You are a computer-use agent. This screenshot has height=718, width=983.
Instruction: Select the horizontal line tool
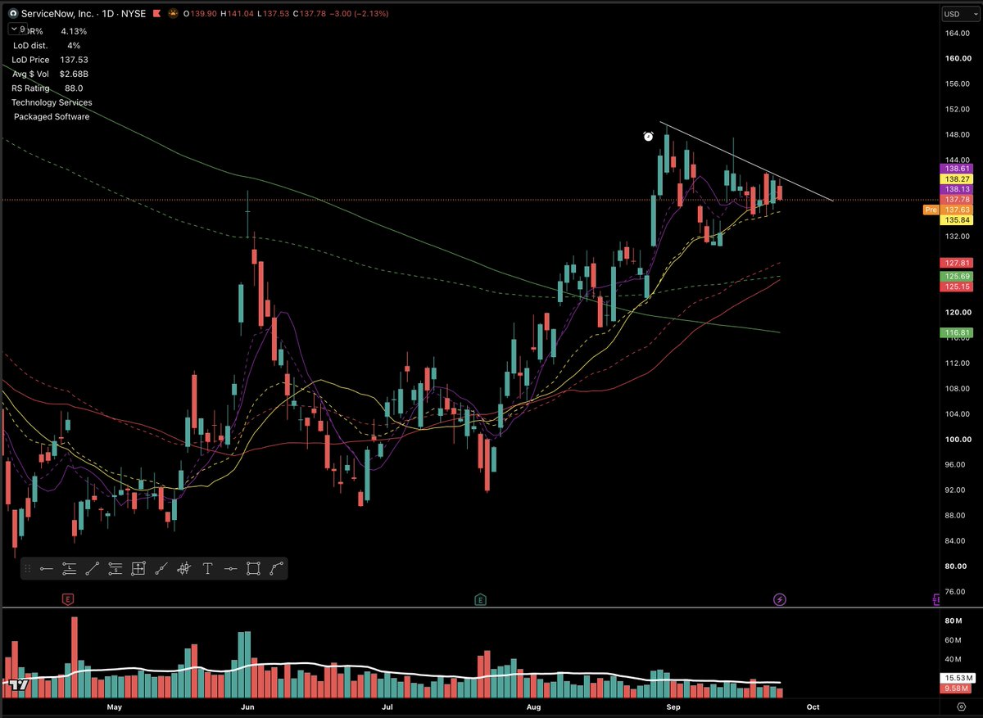230,569
